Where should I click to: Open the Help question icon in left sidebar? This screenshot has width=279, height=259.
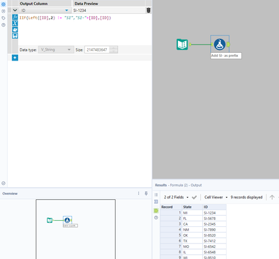point(3,25)
